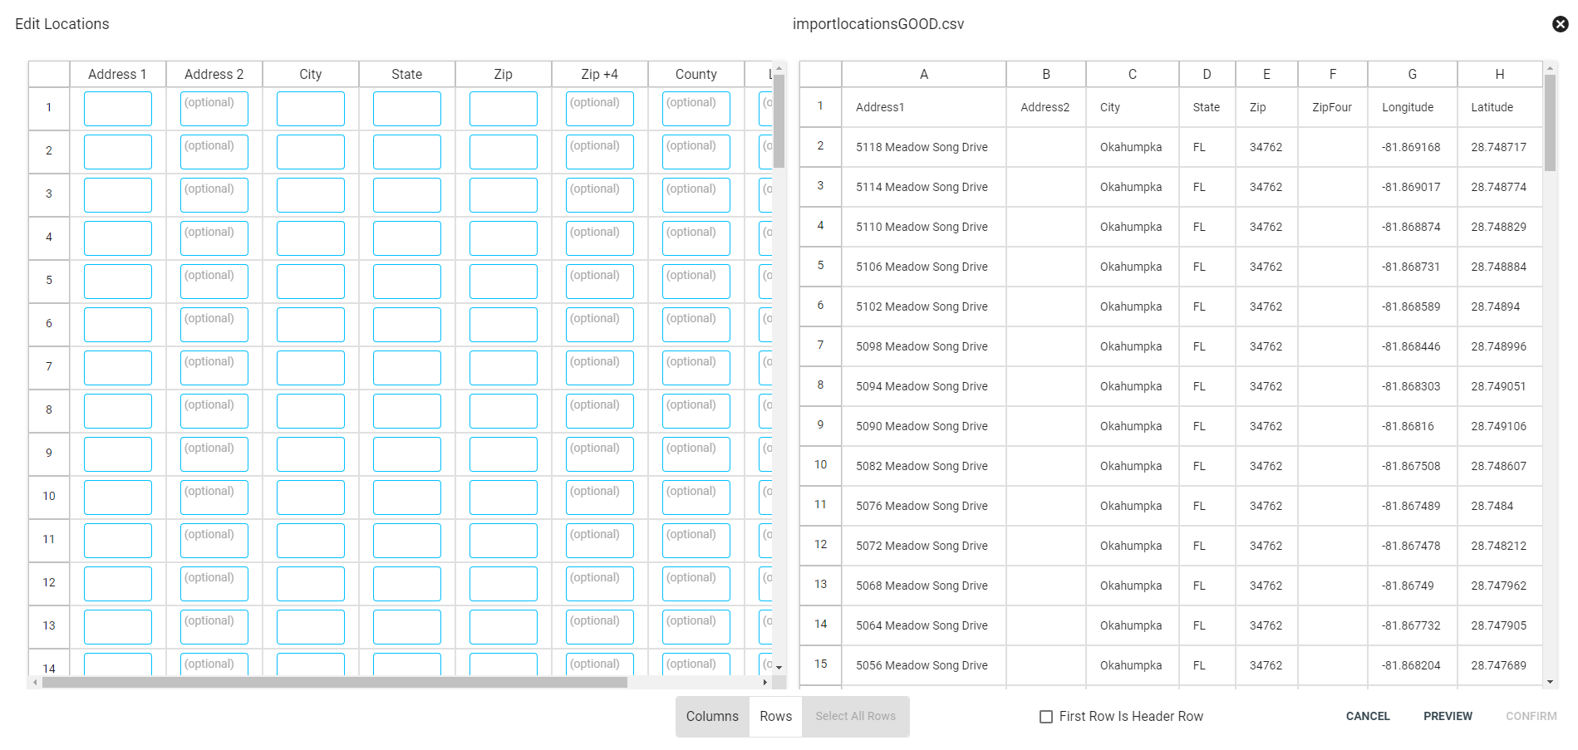Select CSV column G header
This screenshot has height=750, width=1578.
1412,74
